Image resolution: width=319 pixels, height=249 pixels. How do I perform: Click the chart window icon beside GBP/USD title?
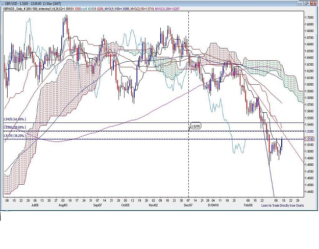pyautogui.click(x=3, y=4)
